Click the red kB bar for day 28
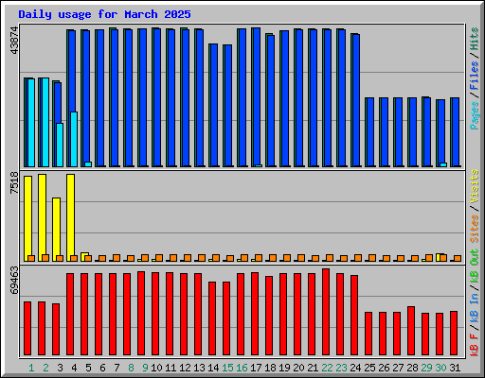Viewport: 485px width, 378px height. pos(411,331)
